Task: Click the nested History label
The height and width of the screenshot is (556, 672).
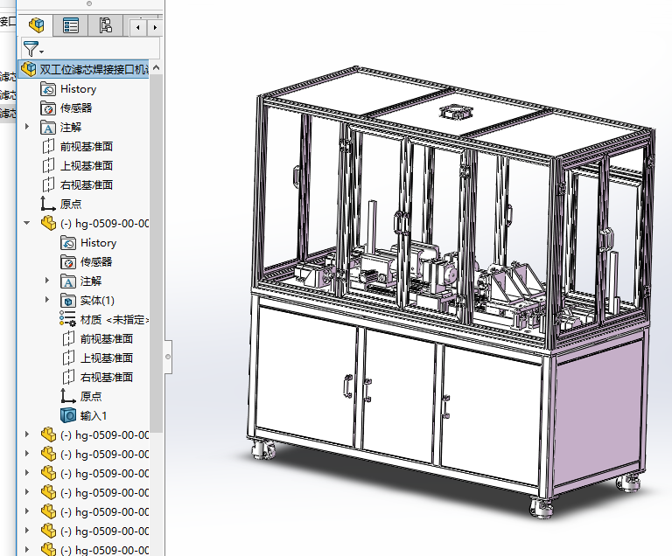Action: pyautogui.click(x=99, y=243)
